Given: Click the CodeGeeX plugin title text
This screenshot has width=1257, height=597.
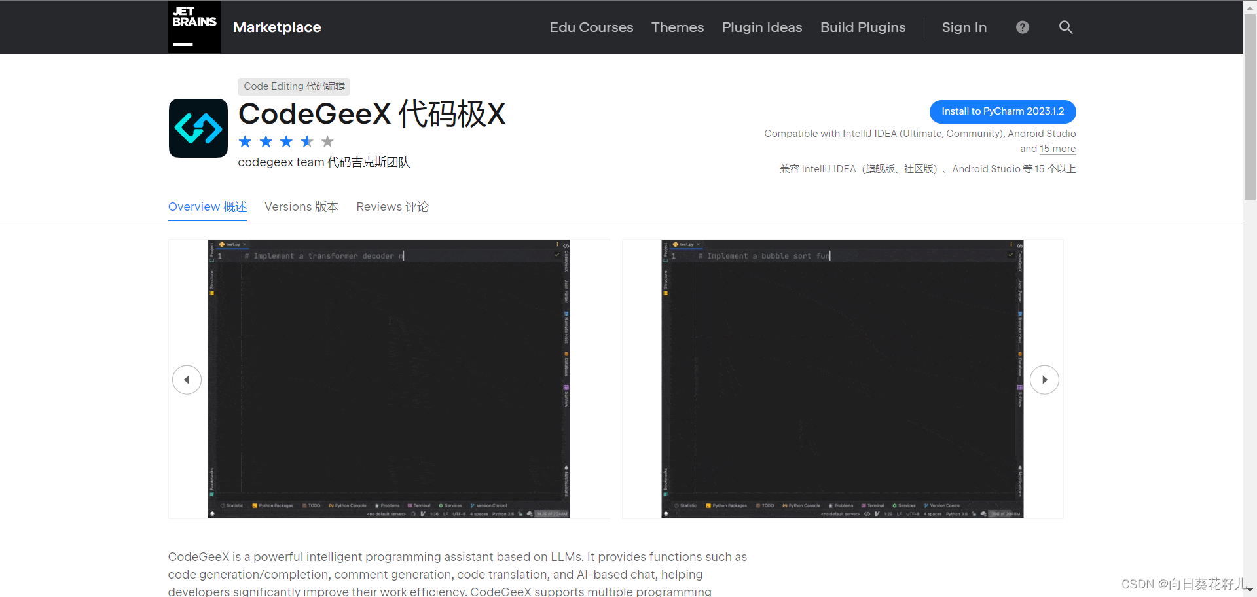Looking at the screenshot, I should pos(372,114).
